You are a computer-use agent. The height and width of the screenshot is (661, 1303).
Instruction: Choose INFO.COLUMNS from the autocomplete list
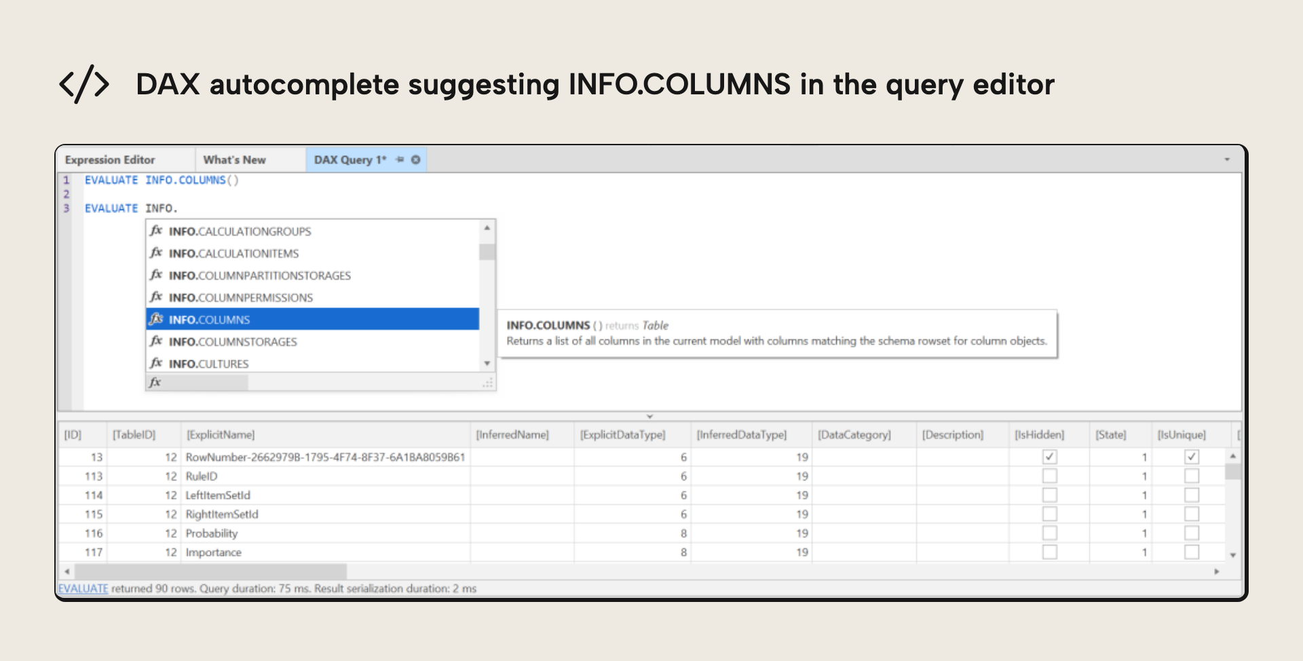coord(313,319)
